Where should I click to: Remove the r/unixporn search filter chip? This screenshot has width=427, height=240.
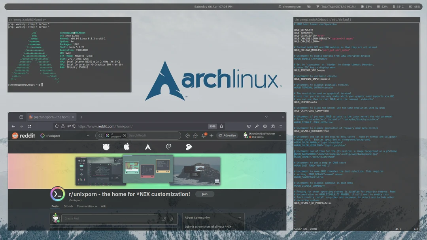pos(124,135)
